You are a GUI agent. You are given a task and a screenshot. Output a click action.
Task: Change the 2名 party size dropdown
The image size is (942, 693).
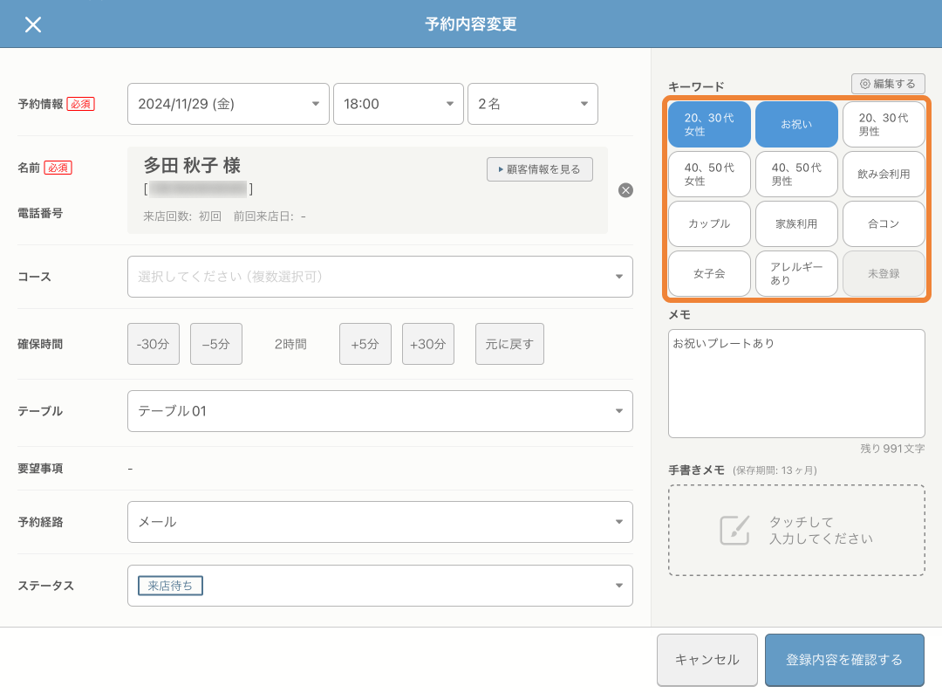(x=532, y=103)
